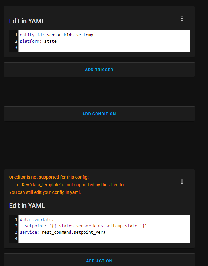Place cursor on entity_id key in trigger YAML

pos(31,35)
